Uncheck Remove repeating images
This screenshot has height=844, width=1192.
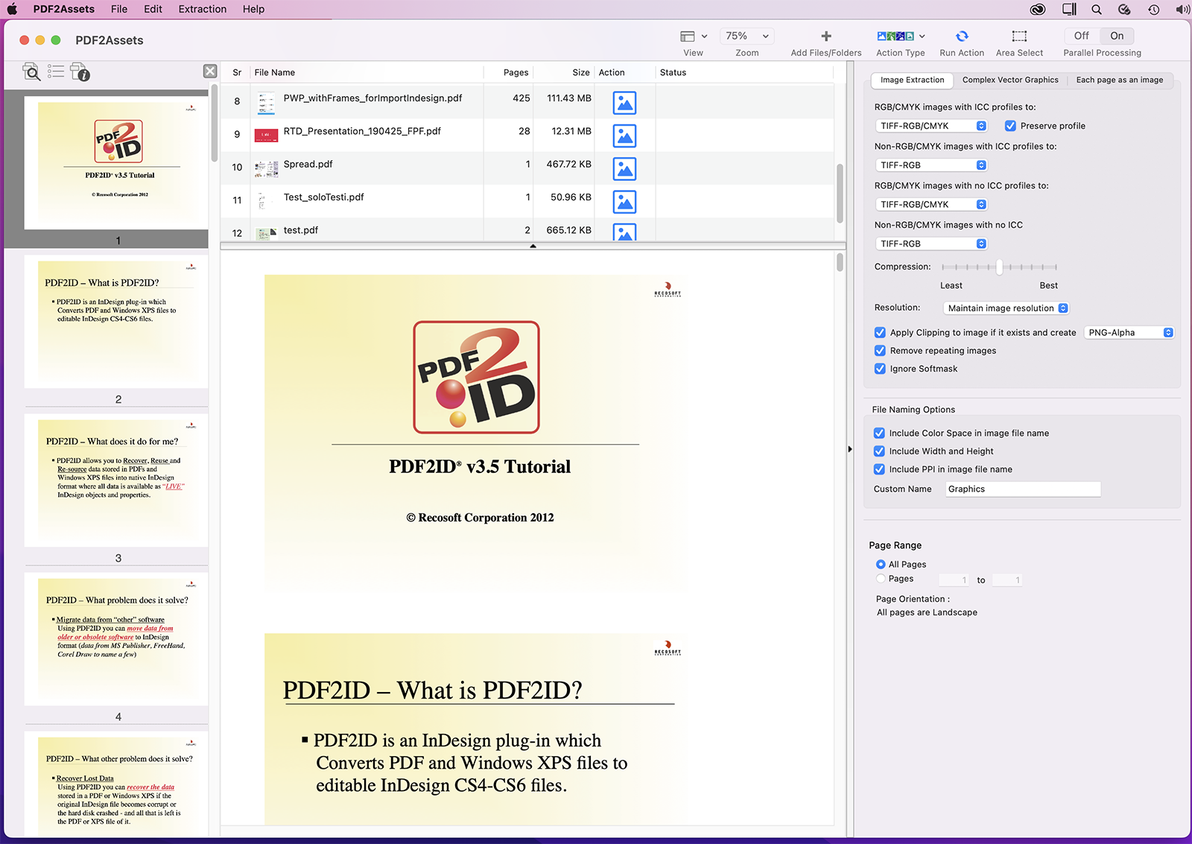[x=880, y=350]
